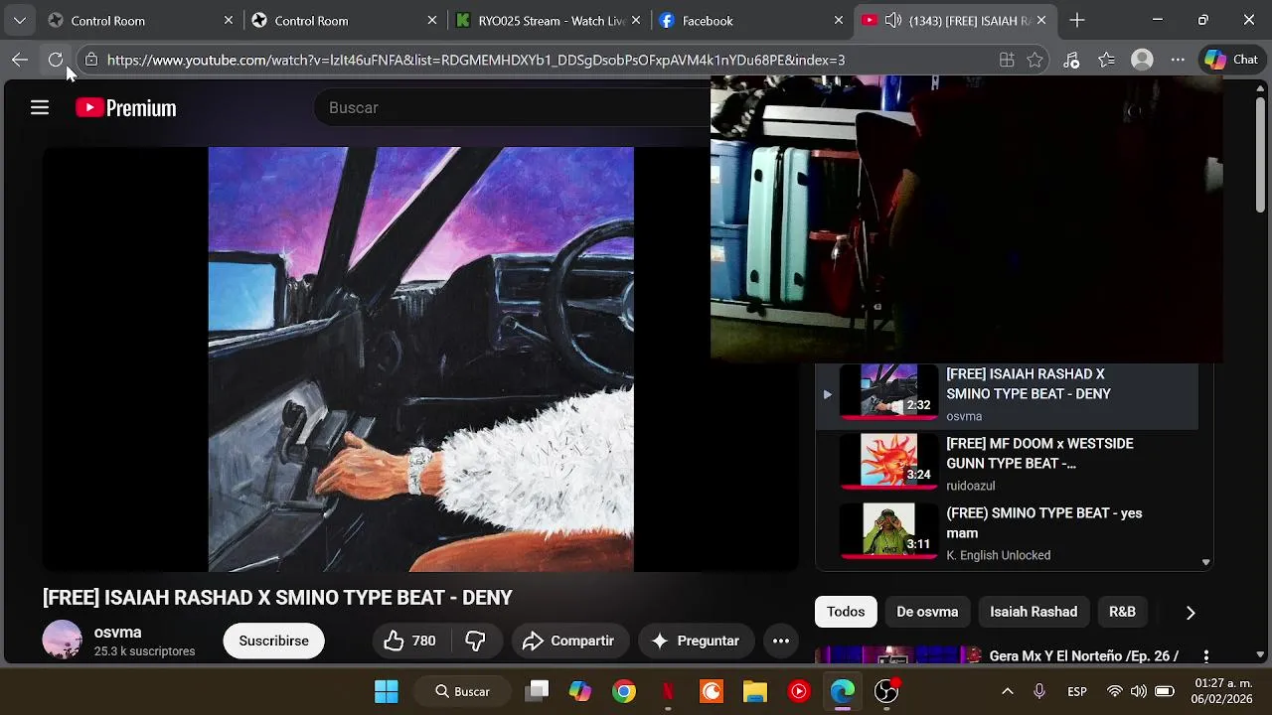
Task: Open the osvma channel name link
Action: pyautogui.click(x=117, y=633)
